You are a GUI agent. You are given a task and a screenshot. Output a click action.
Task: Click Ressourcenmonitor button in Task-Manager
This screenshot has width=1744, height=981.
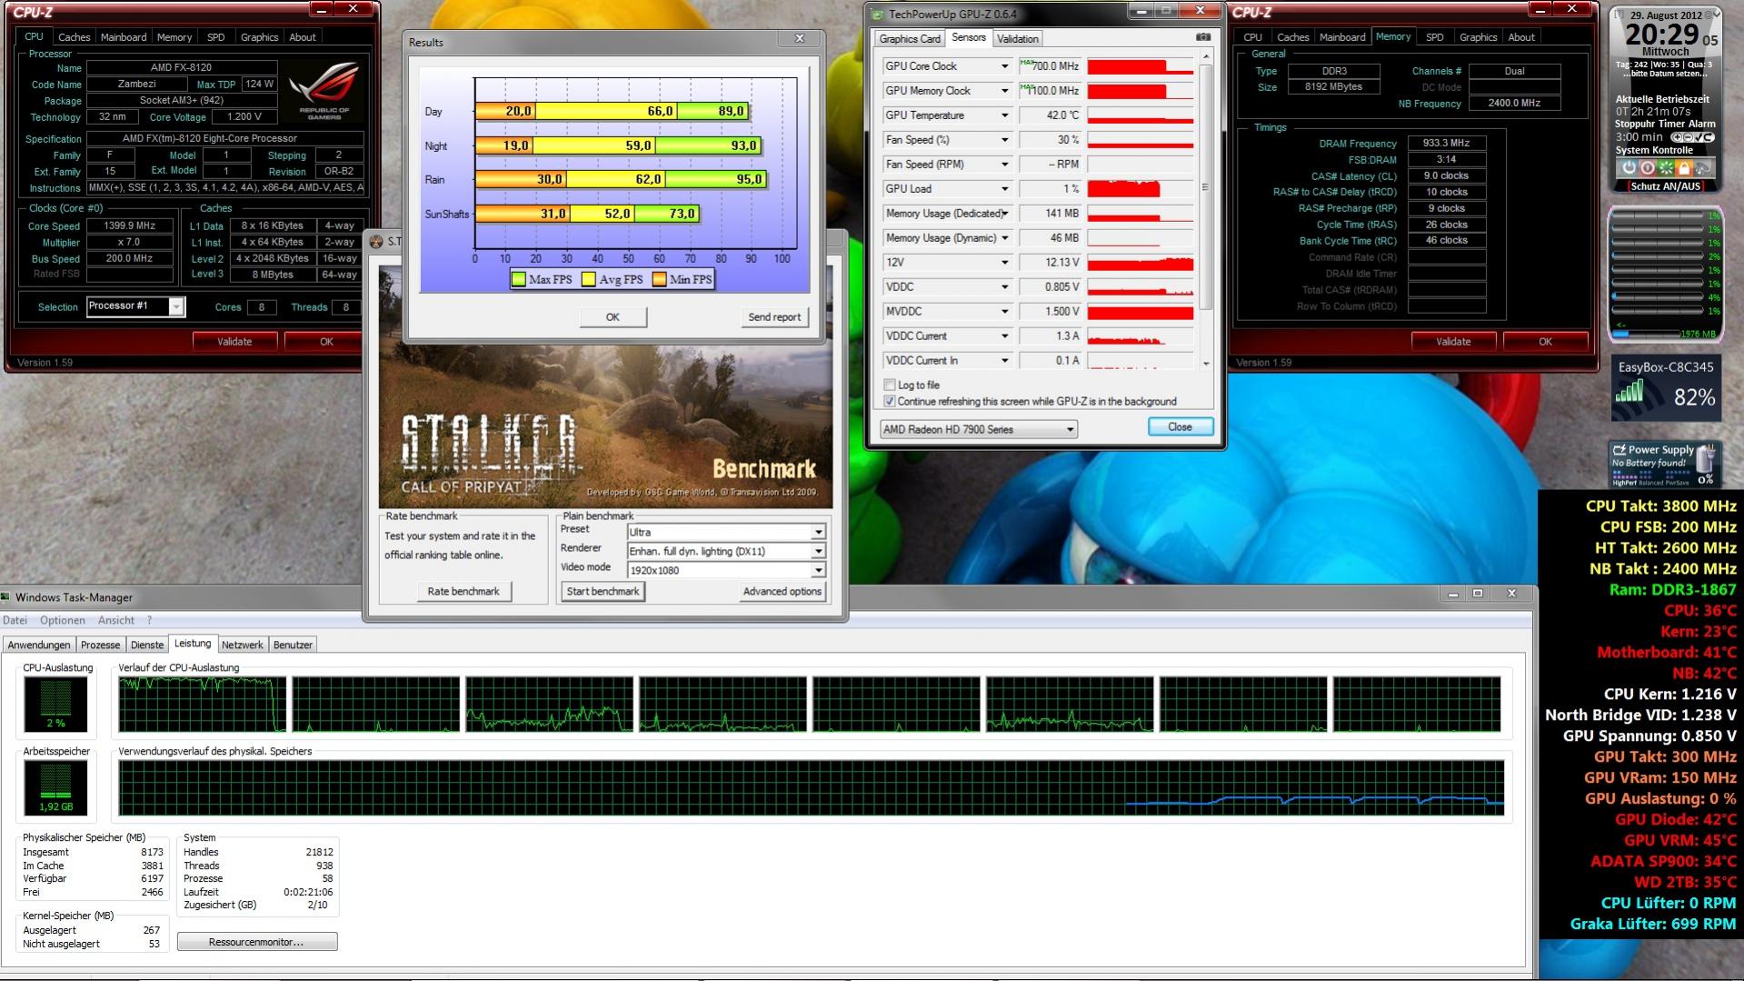(257, 942)
